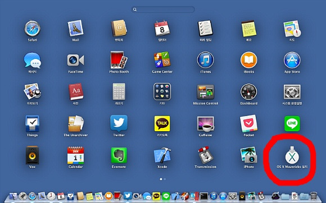Screen dimensions: 326x203
Task: Open the Pocket app
Action: coord(248,123)
